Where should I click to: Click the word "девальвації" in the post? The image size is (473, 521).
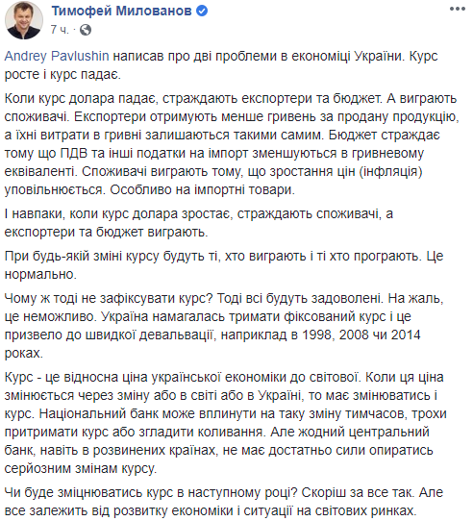pos(176,335)
